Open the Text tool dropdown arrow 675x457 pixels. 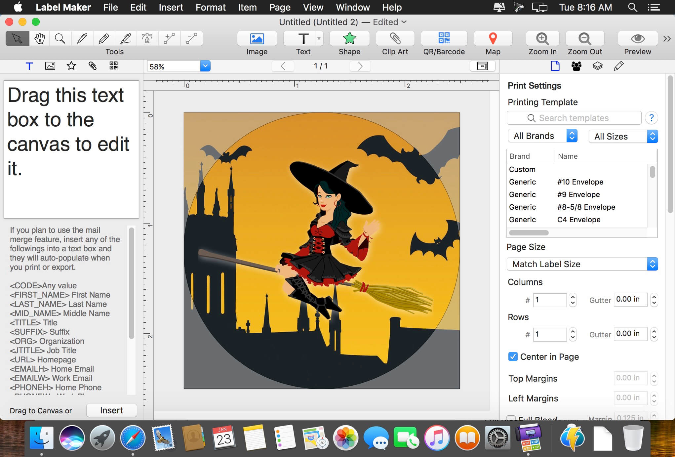click(x=319, y=39)
